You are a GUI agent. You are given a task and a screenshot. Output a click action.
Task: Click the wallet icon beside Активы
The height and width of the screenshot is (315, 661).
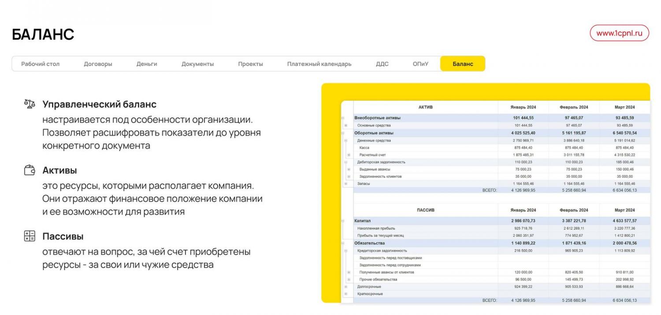tap(29, 170)
